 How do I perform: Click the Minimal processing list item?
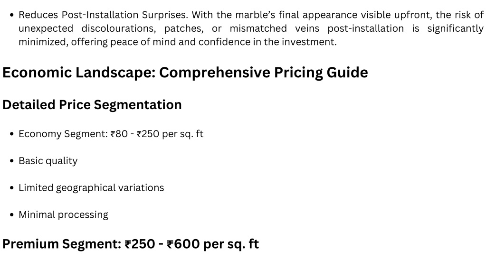point(63,214)
